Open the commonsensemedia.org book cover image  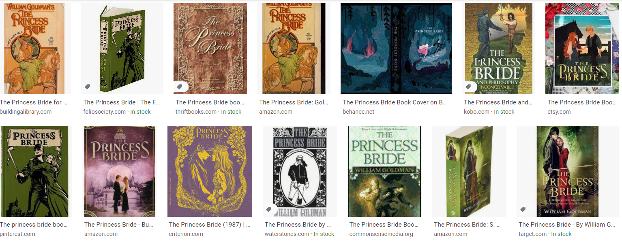384,171
